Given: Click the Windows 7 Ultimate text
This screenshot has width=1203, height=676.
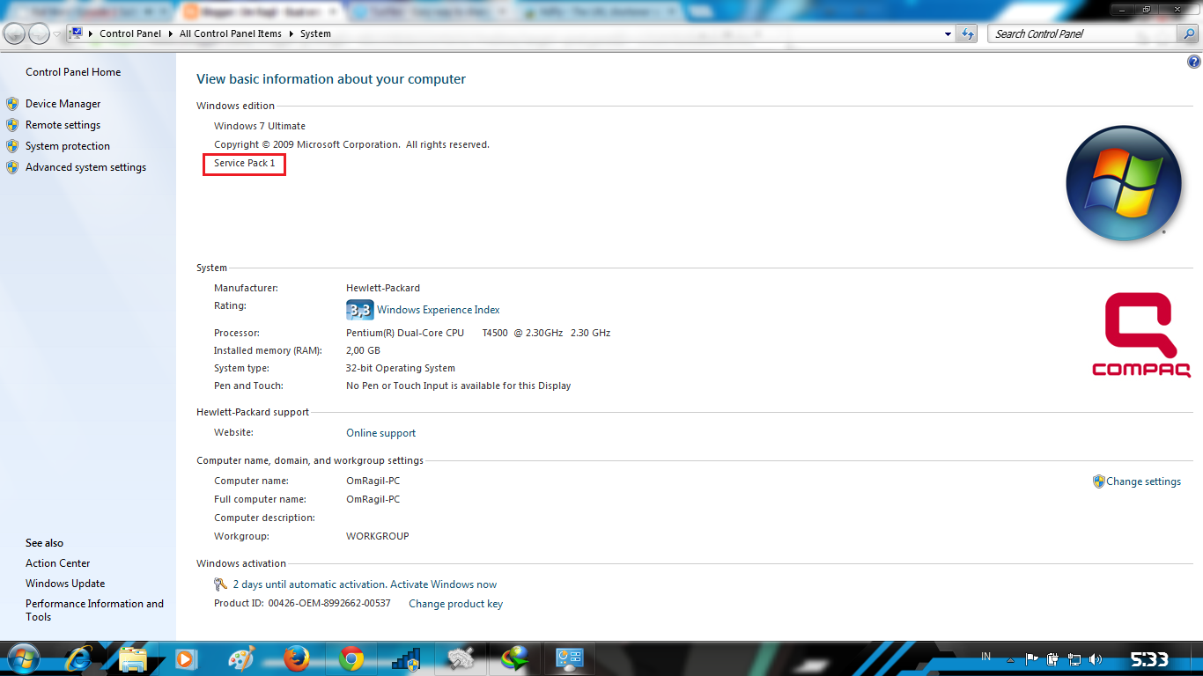Looking at the screenshot, I should [260, 126].
